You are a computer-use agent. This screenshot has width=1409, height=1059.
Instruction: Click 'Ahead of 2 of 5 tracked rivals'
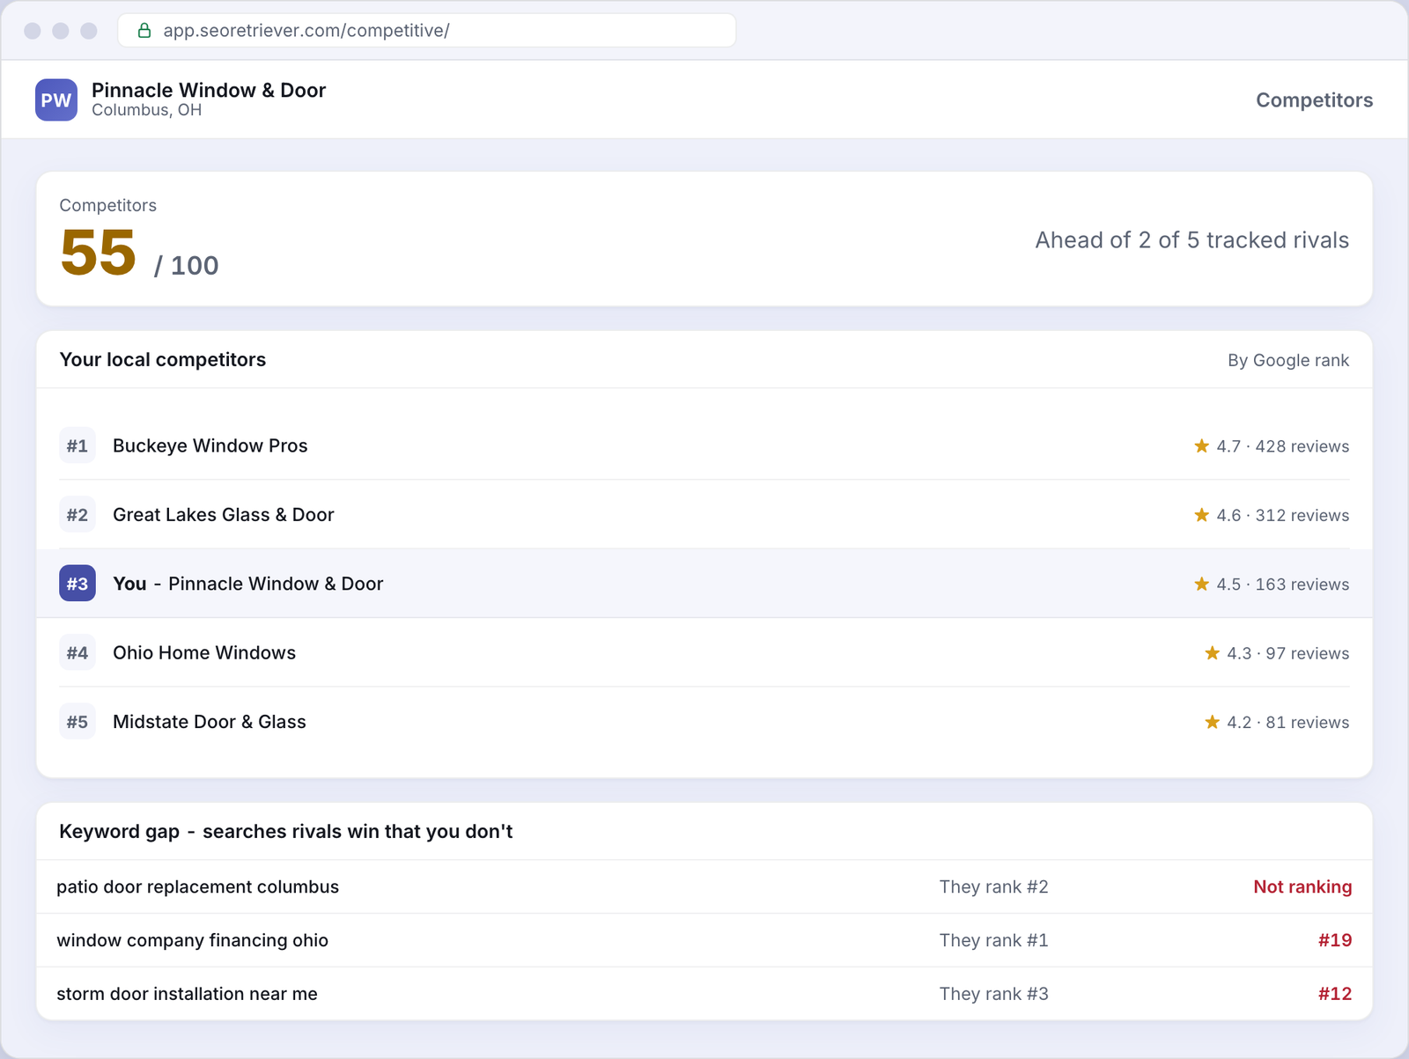(1191, 240)
